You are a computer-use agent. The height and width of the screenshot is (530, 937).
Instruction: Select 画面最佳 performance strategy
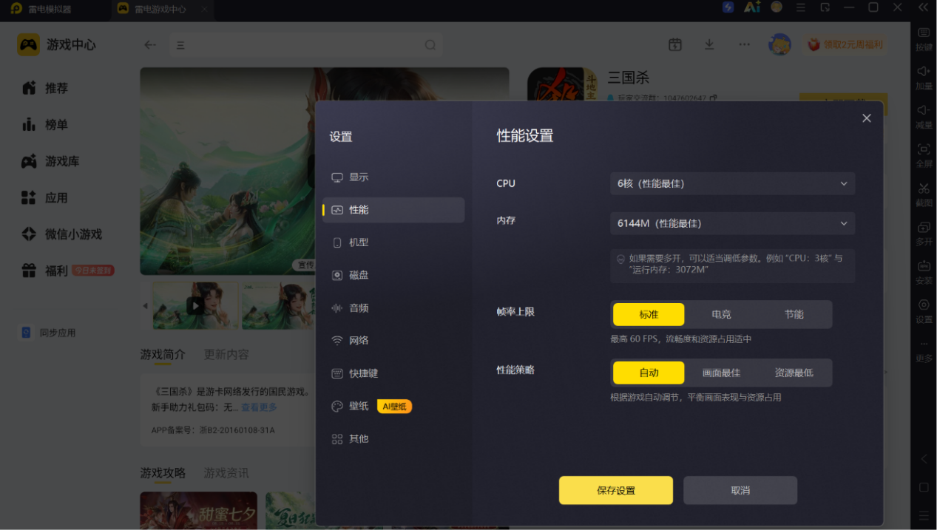pos(721,373)
